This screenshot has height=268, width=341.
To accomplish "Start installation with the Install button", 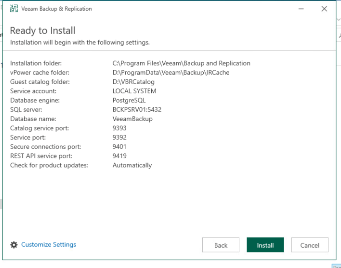I will [265, 245].
